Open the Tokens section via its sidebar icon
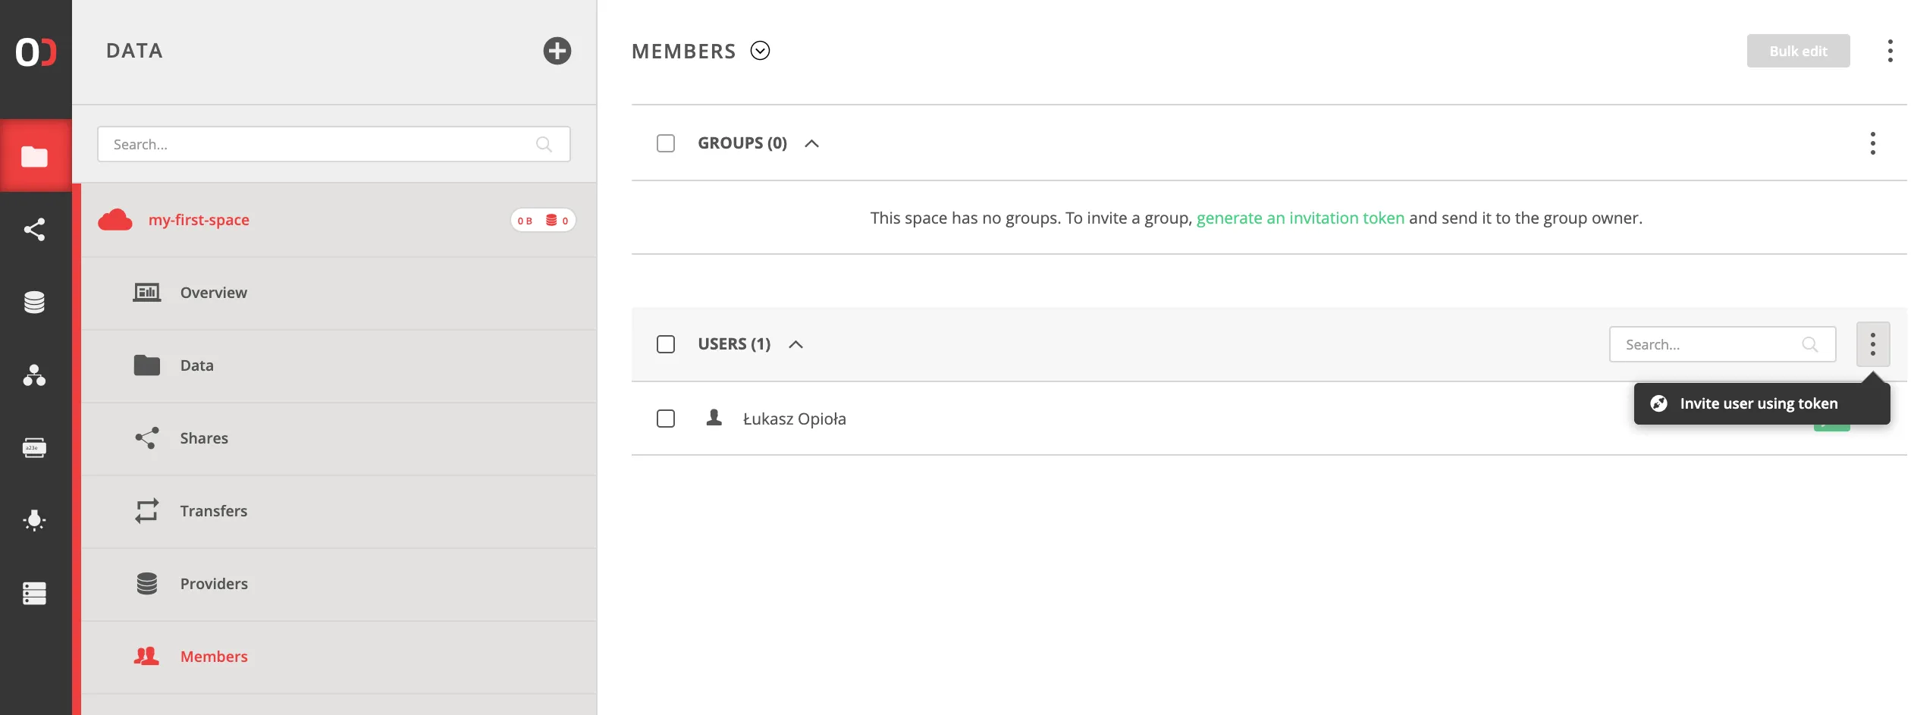Image resolution: width=1914 pixels, height=715 pixels. 36,447
